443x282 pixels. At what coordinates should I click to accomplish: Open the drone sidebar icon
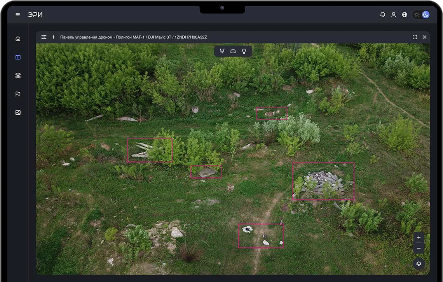click(18, 75)
